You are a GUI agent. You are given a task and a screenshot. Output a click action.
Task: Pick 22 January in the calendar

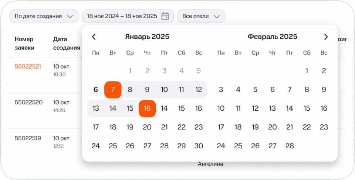click(x=181, y=127)
